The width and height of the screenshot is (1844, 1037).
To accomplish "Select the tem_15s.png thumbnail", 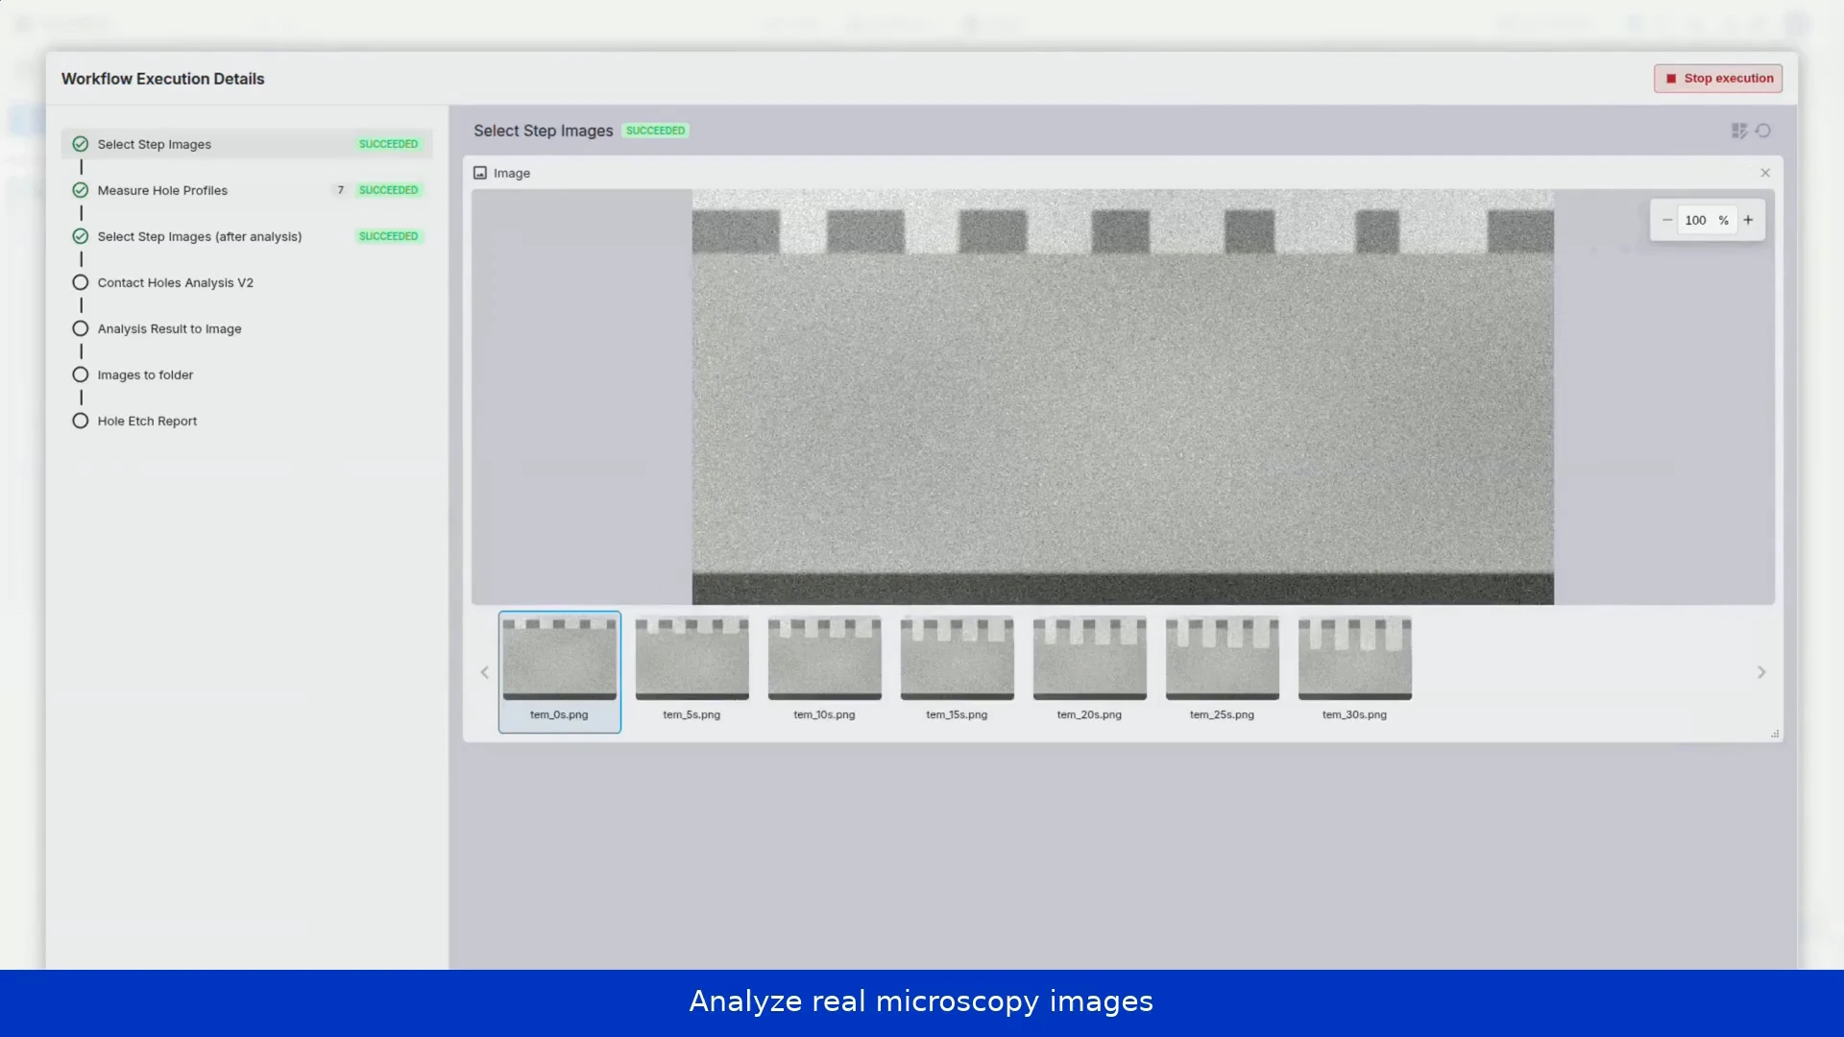I will point(958,670).
